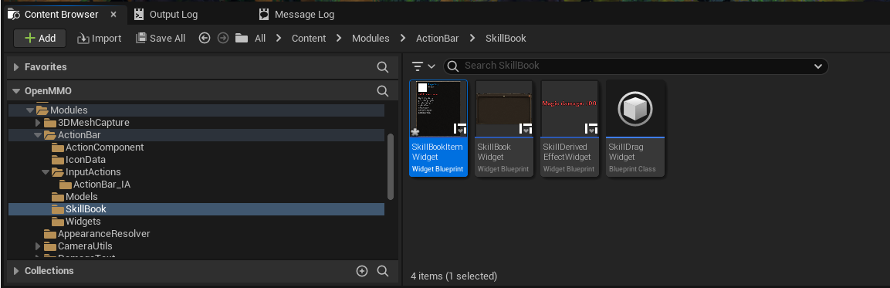The height and width of the screenshot is (288, 890).
Task: Collapse the InputActions folder
Action: click(x=46, y=172)
